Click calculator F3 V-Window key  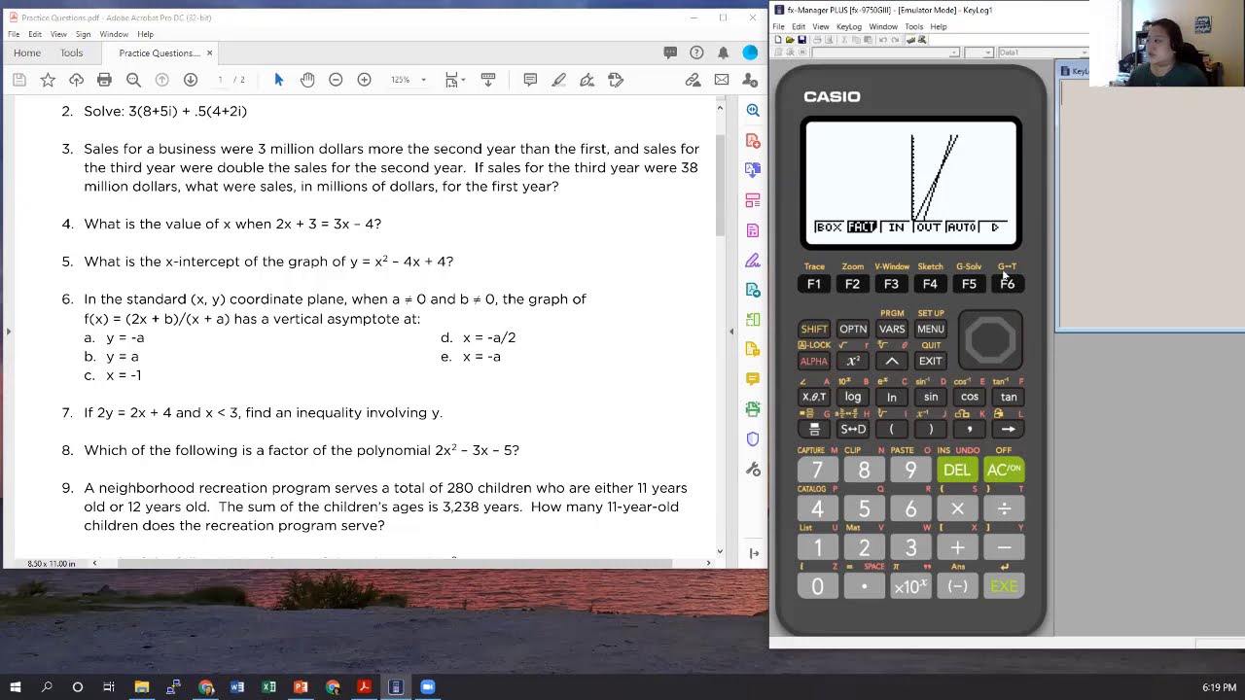pos(891,284)
